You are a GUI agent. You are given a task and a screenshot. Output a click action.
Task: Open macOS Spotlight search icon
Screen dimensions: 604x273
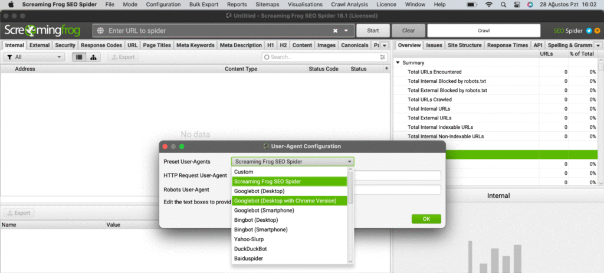(502, 4)
